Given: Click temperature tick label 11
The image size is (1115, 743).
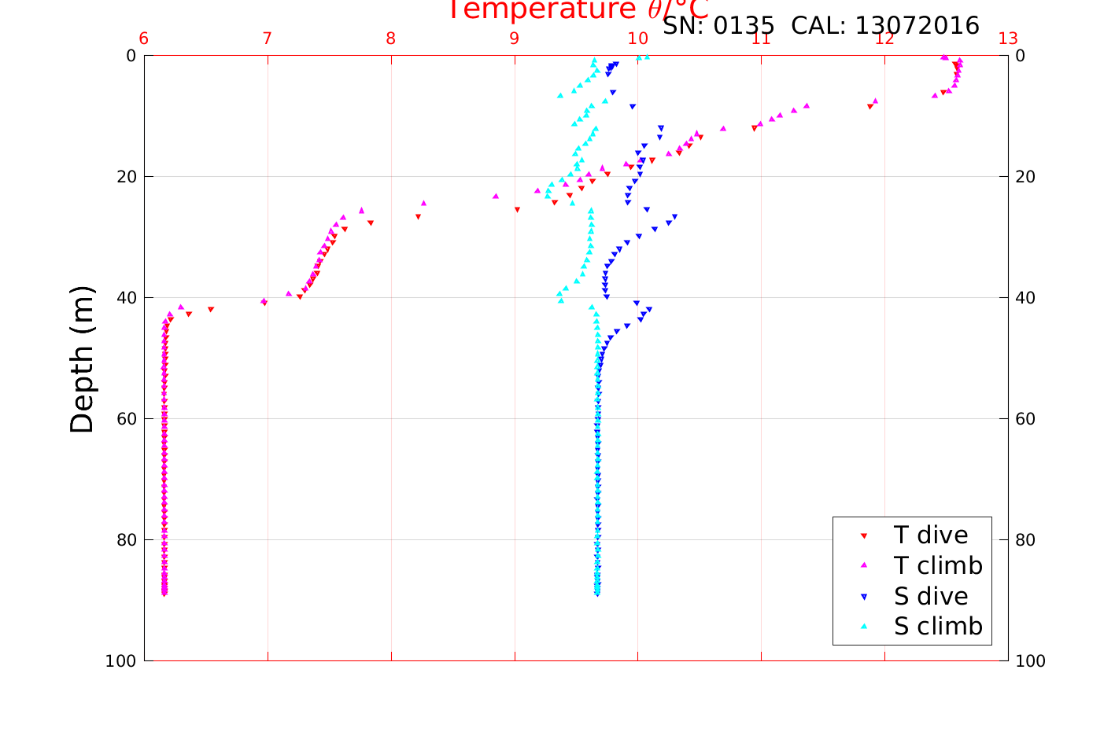Looking at the screenshot, I should pyautogui.click(x=761, y=39).
